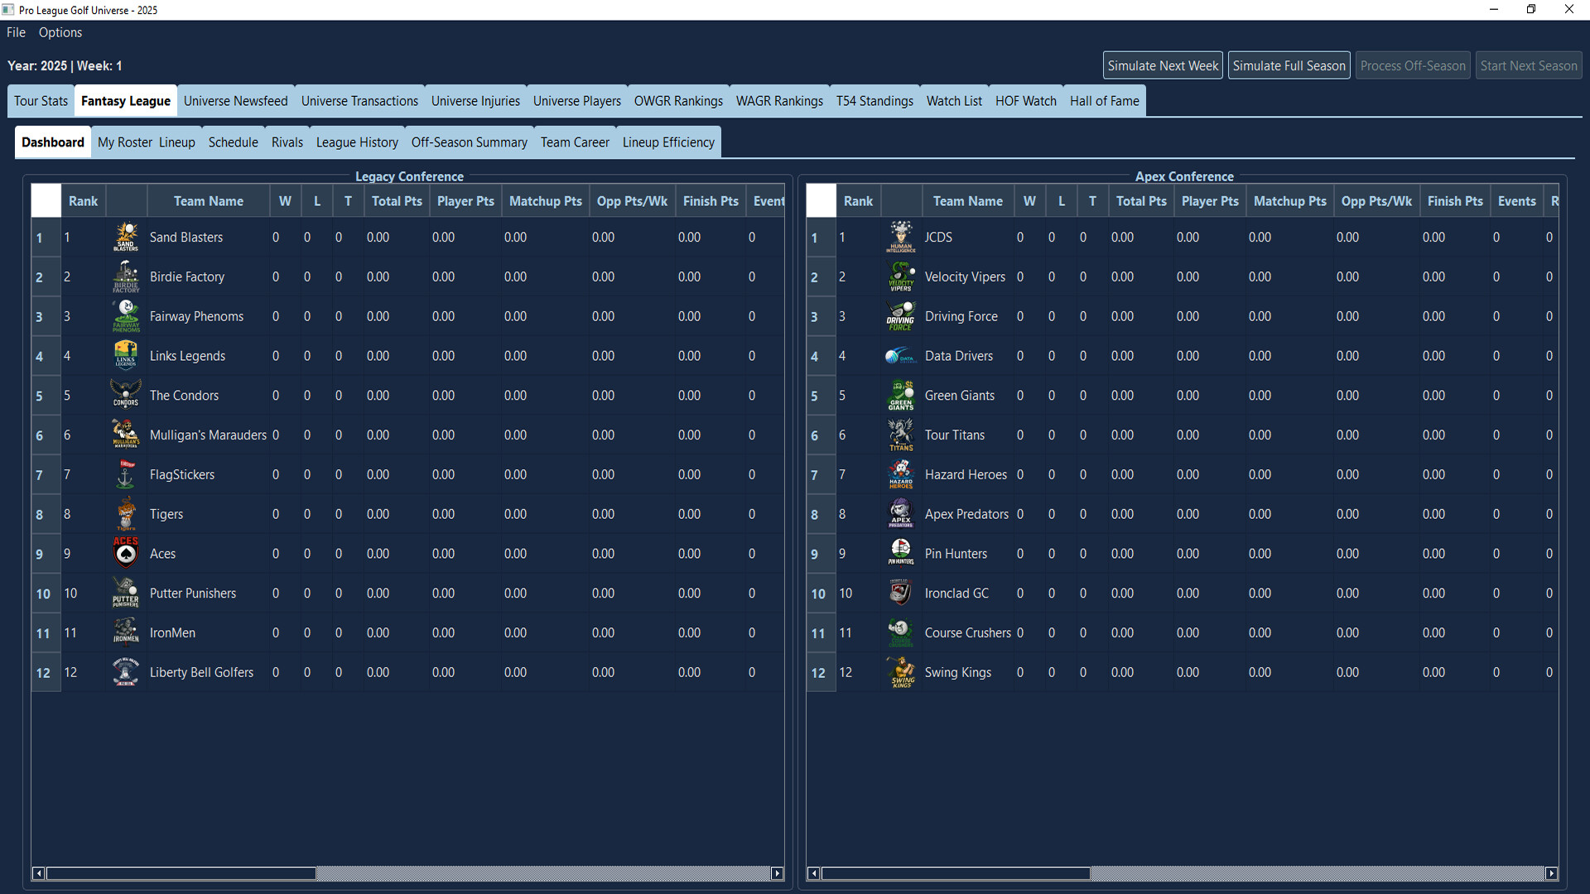Click the Simulate Next Week button
1590x894 pixels.
[x=1162, y=65]
